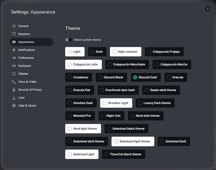Click the Preferences toggle icon
This screenshot has height=170, width=216.
(x=14, y=58)
